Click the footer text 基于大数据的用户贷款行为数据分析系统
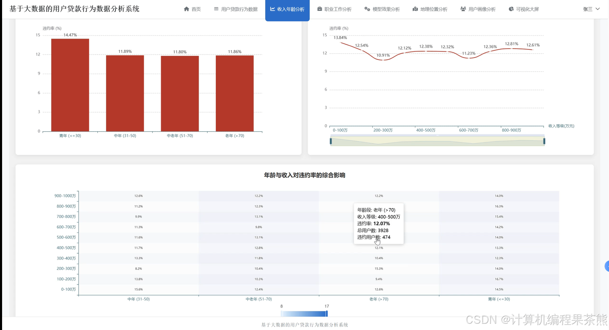Viewport: 609px width, 330px height. click(304, 325)
